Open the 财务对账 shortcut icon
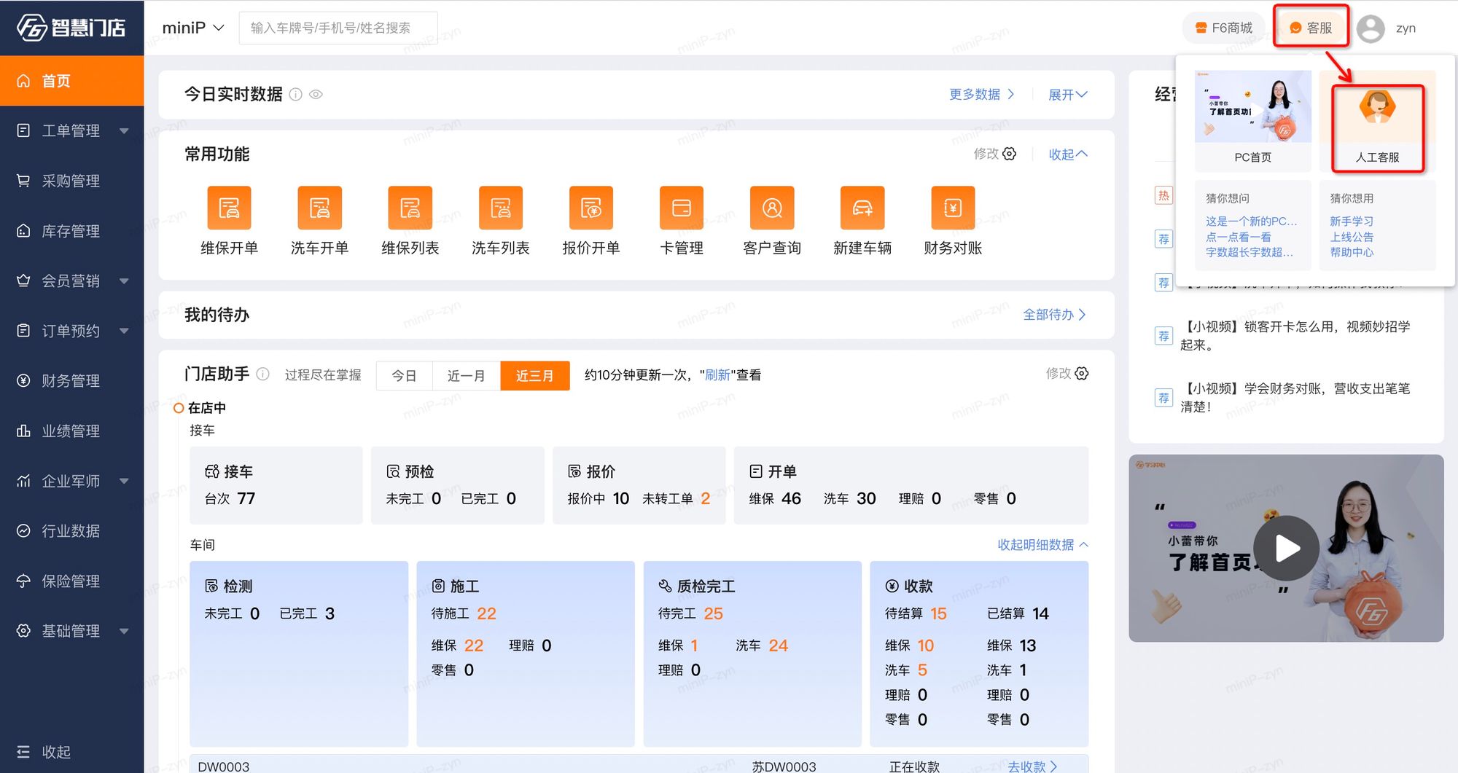1458x773 pixels. tap(953, 208)
